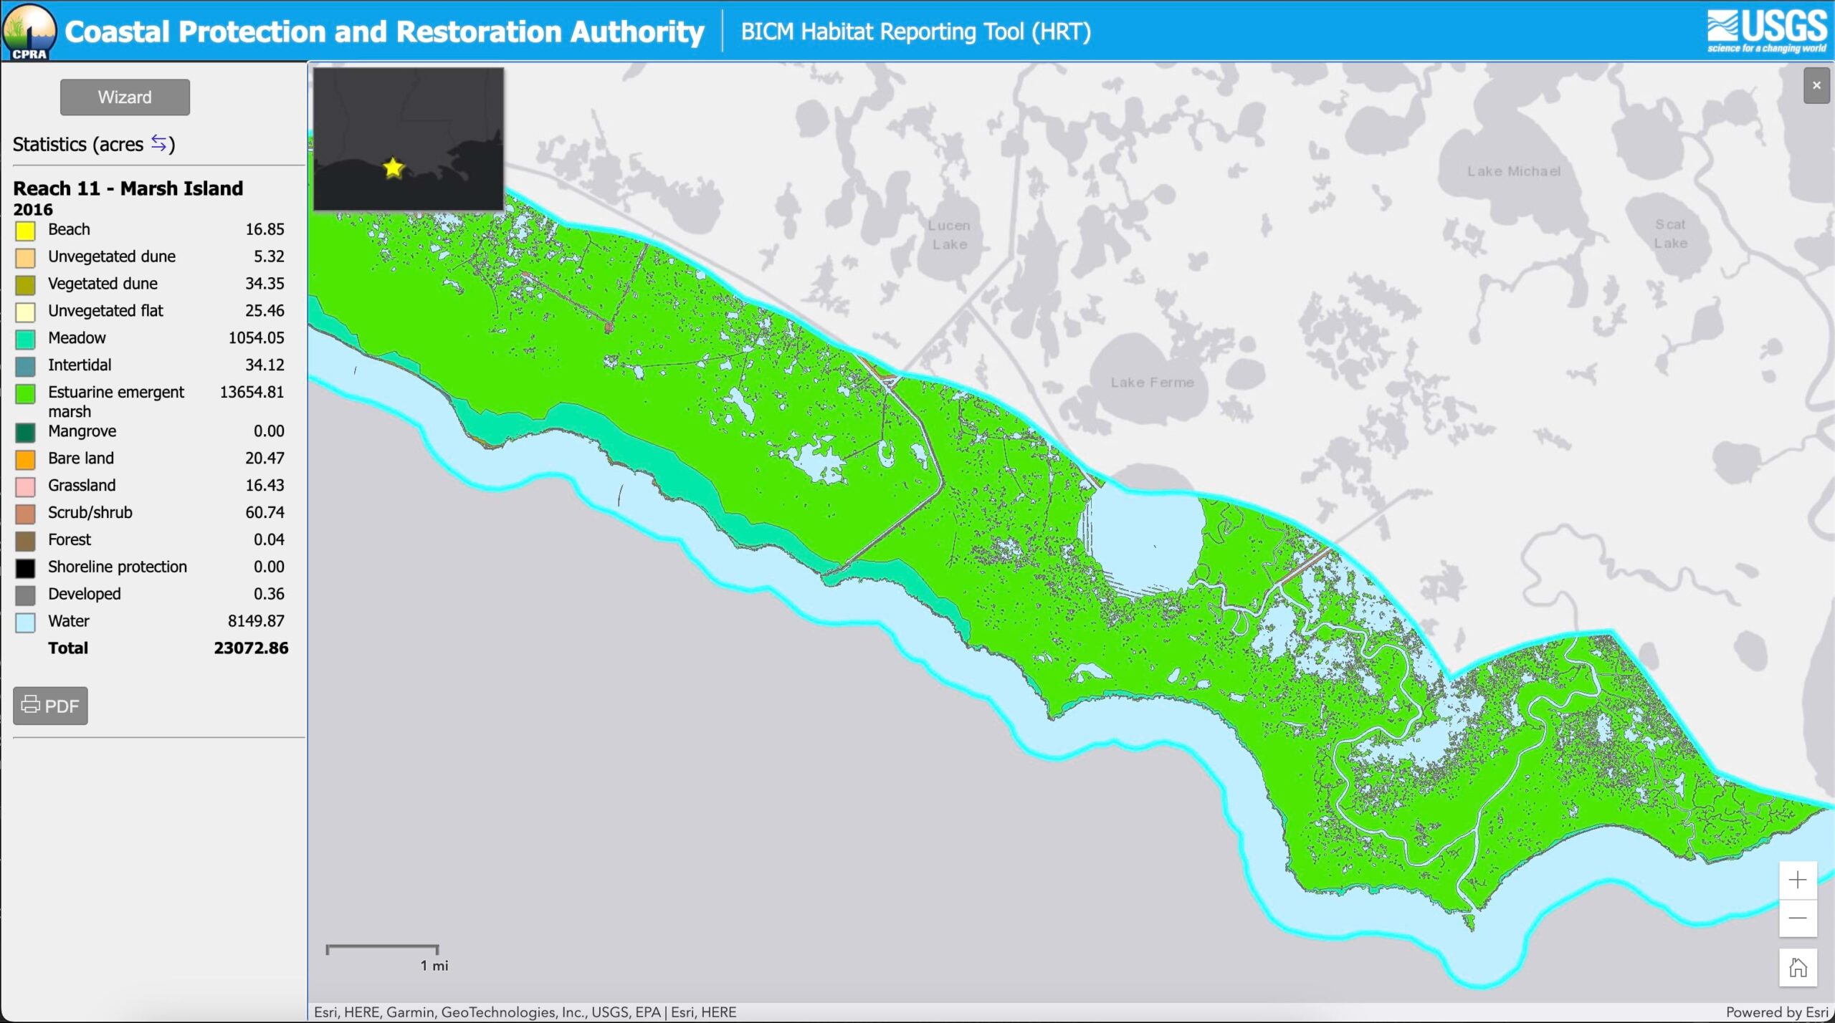
Task: Click the Mangrove dark green swatch
Action: click(x=25, y=432)
